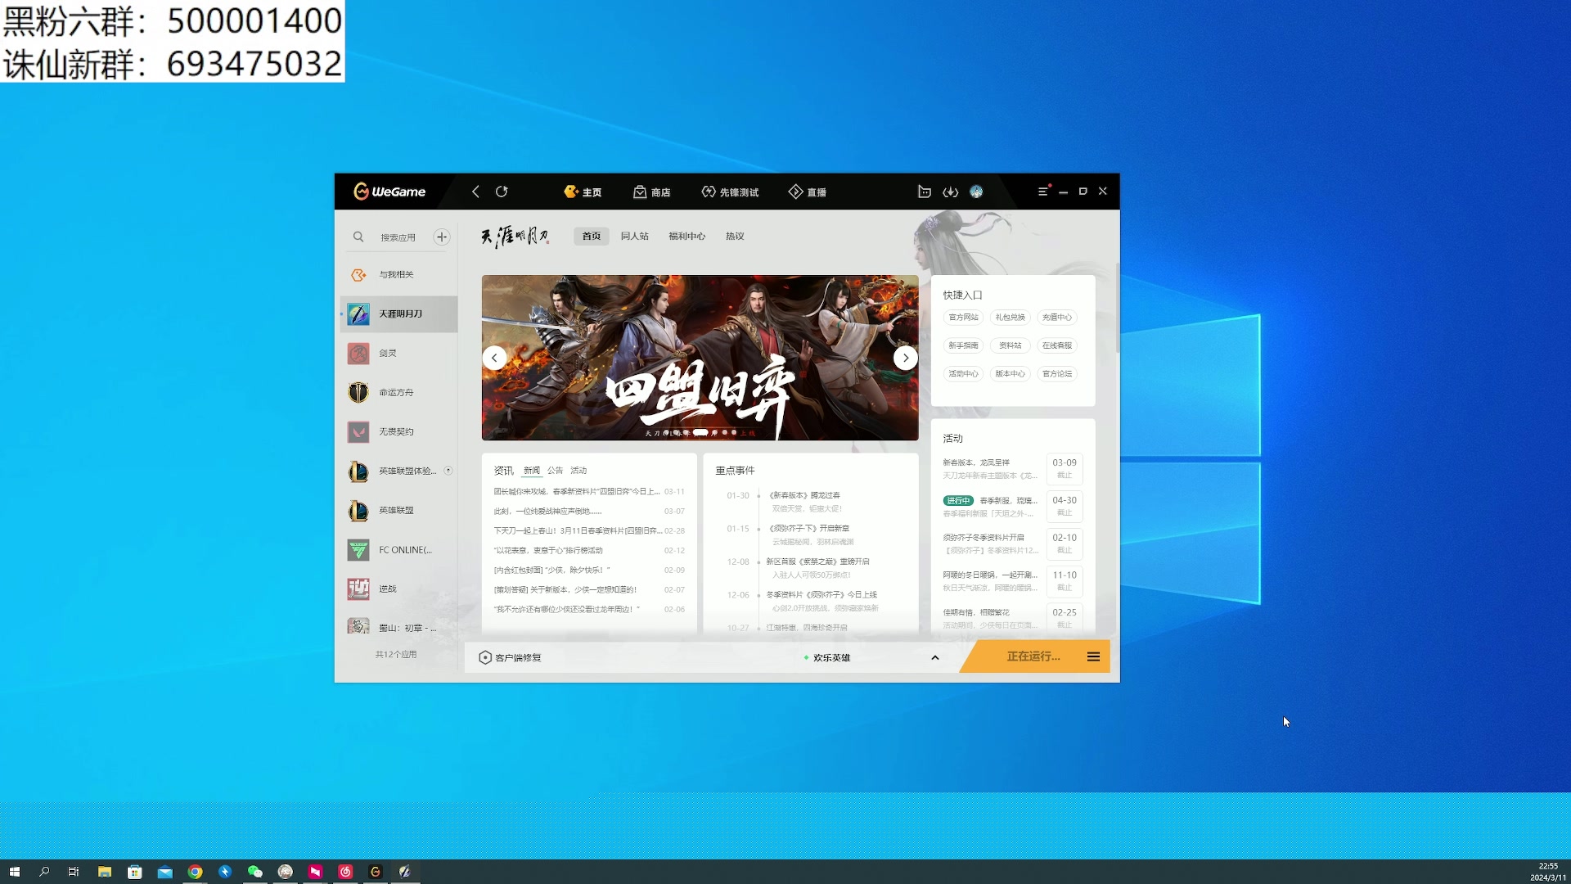This screenshot has height=884, width=1571.
Task: Click the add application plus button
Action: coord(442,237)
